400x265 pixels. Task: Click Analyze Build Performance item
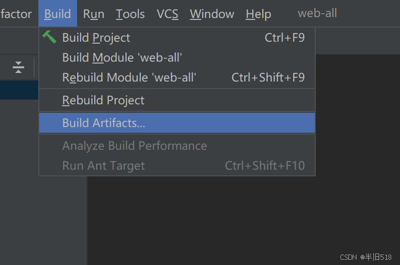177,146
